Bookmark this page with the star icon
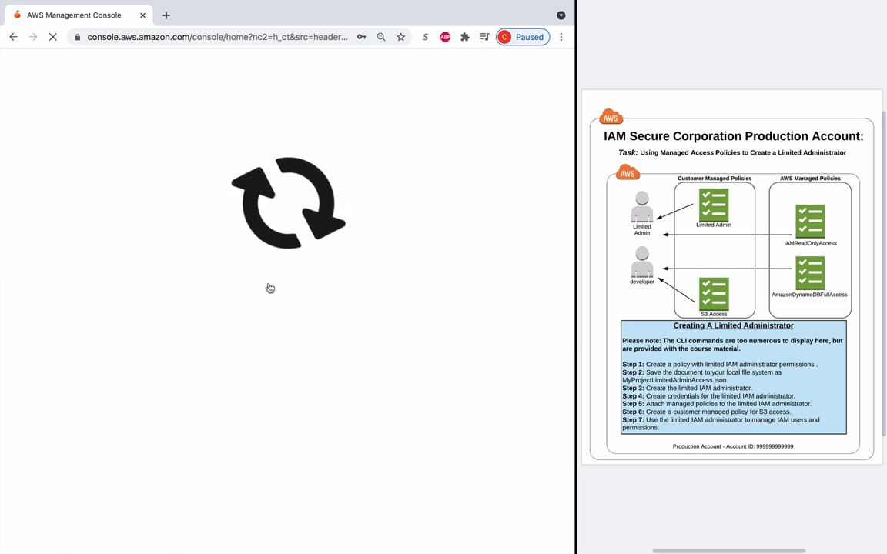Viewport: 887px width, 554px height. click(400, 37)
